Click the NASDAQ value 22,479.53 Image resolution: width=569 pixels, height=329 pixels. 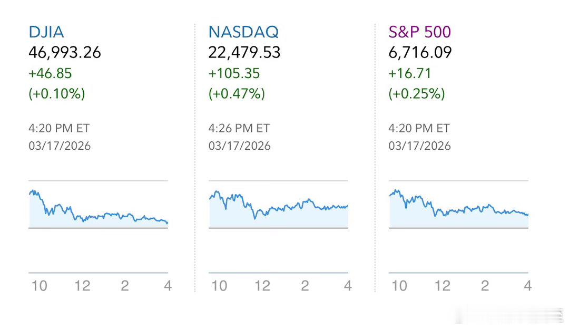click(244, 53)
